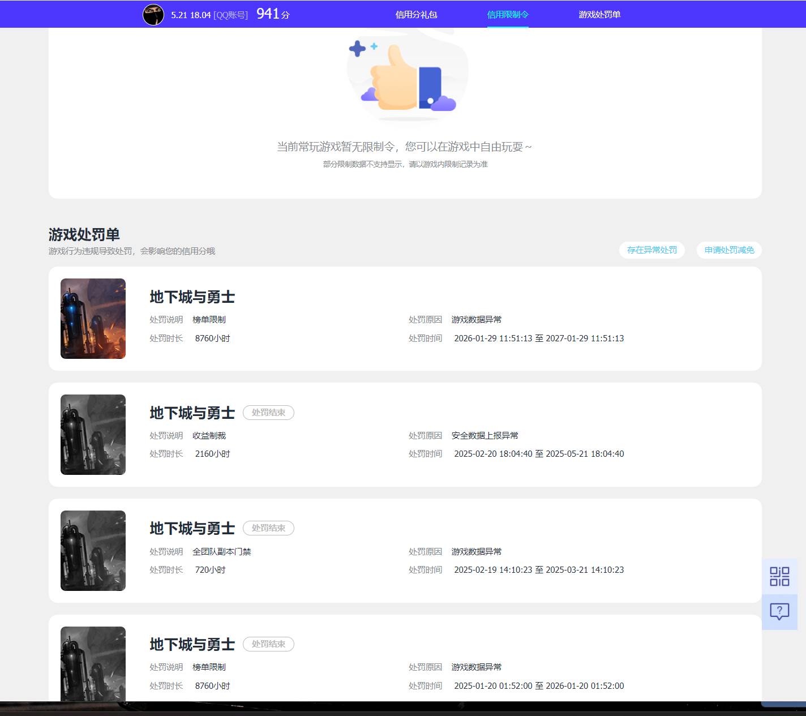806x716 pixels.
Task: Click the 申请处罚减免 button
Action: [728, 250]
